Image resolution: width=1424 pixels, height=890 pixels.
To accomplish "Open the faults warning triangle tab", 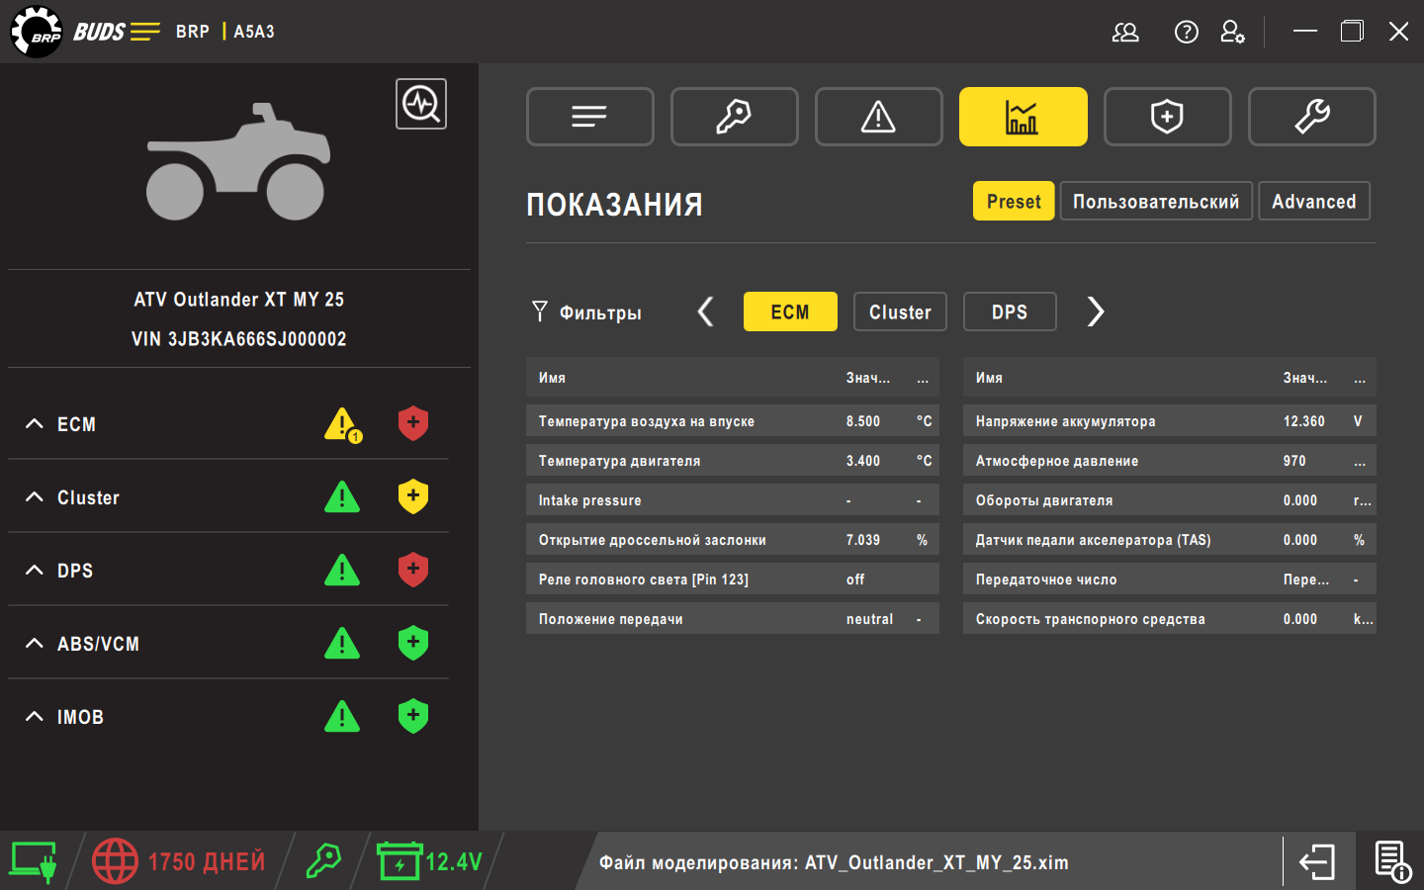I will click(879, 117).
